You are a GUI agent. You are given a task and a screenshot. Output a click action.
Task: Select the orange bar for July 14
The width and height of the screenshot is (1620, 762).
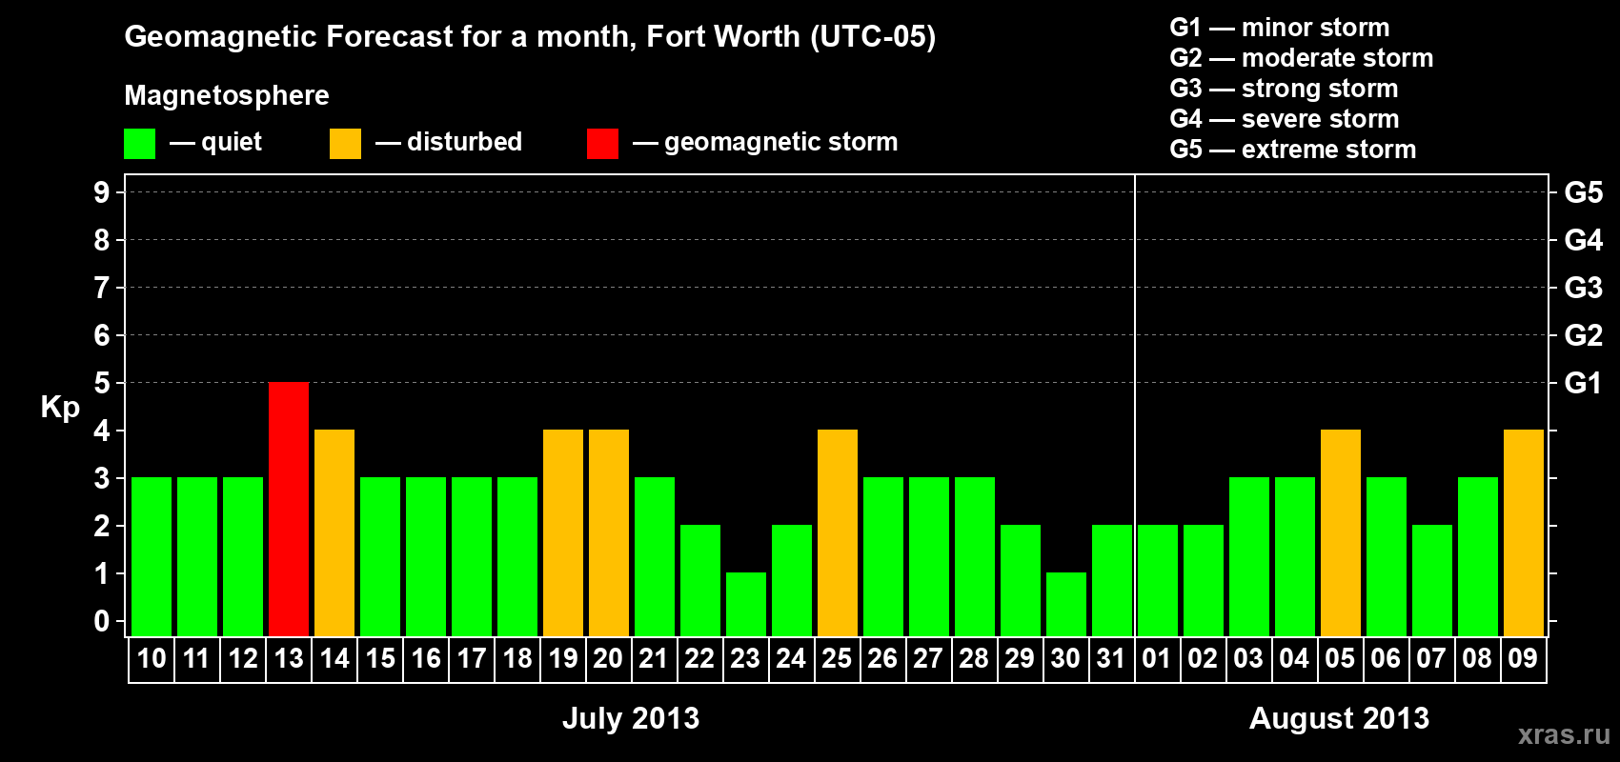click(x=334, y=532)
